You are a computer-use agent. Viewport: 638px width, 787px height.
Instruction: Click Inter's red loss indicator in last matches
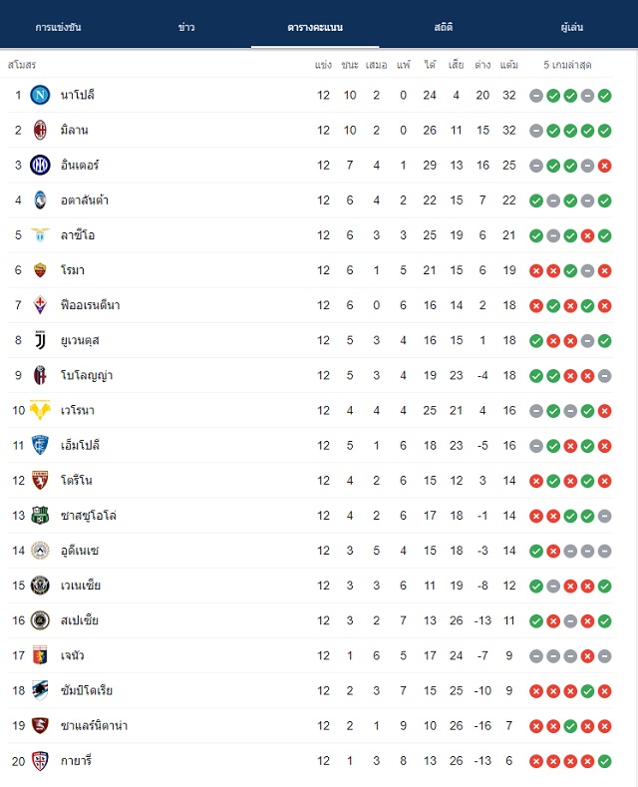pyautogui.click(x=604, y=166)
